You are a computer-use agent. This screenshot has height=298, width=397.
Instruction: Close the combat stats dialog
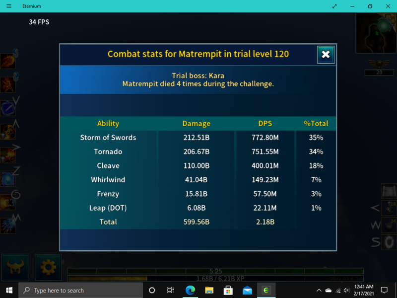click(326, 55)
